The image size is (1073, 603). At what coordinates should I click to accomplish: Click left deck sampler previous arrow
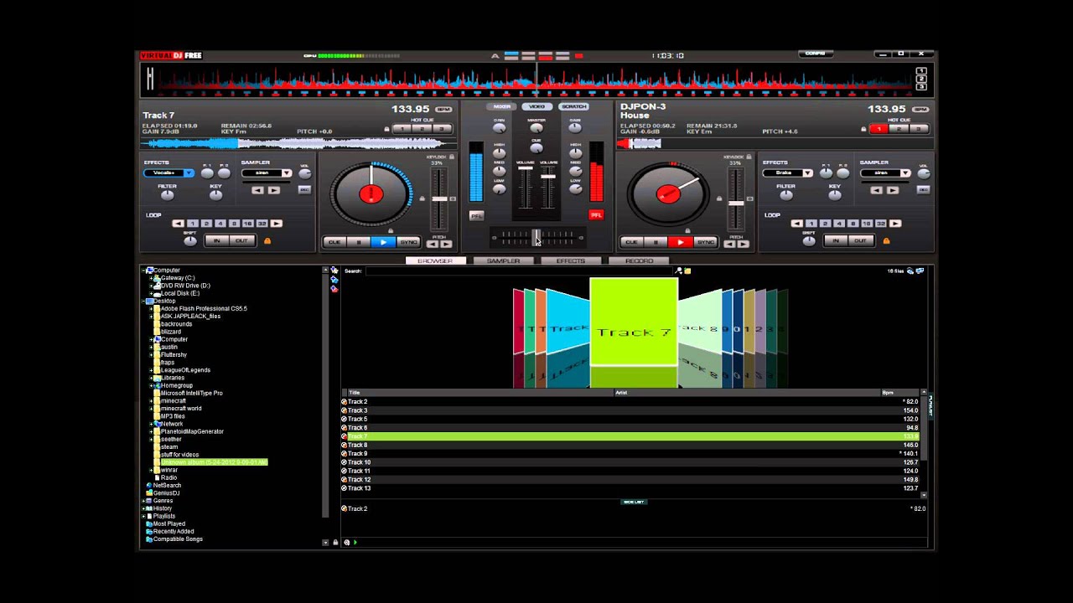(258, 190)
